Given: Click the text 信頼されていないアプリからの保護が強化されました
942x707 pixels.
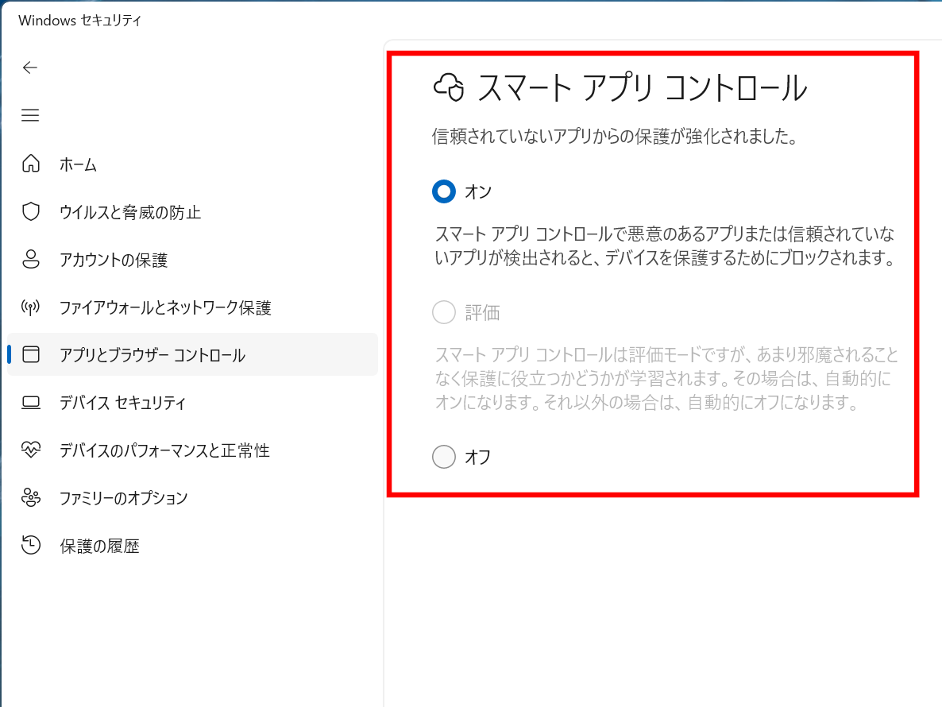Looking at the screenshot, I should pyautogui.click(x=615, y=137).
